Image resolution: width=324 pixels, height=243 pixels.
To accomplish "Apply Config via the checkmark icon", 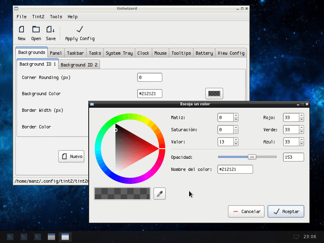I will tap(80, 29).
